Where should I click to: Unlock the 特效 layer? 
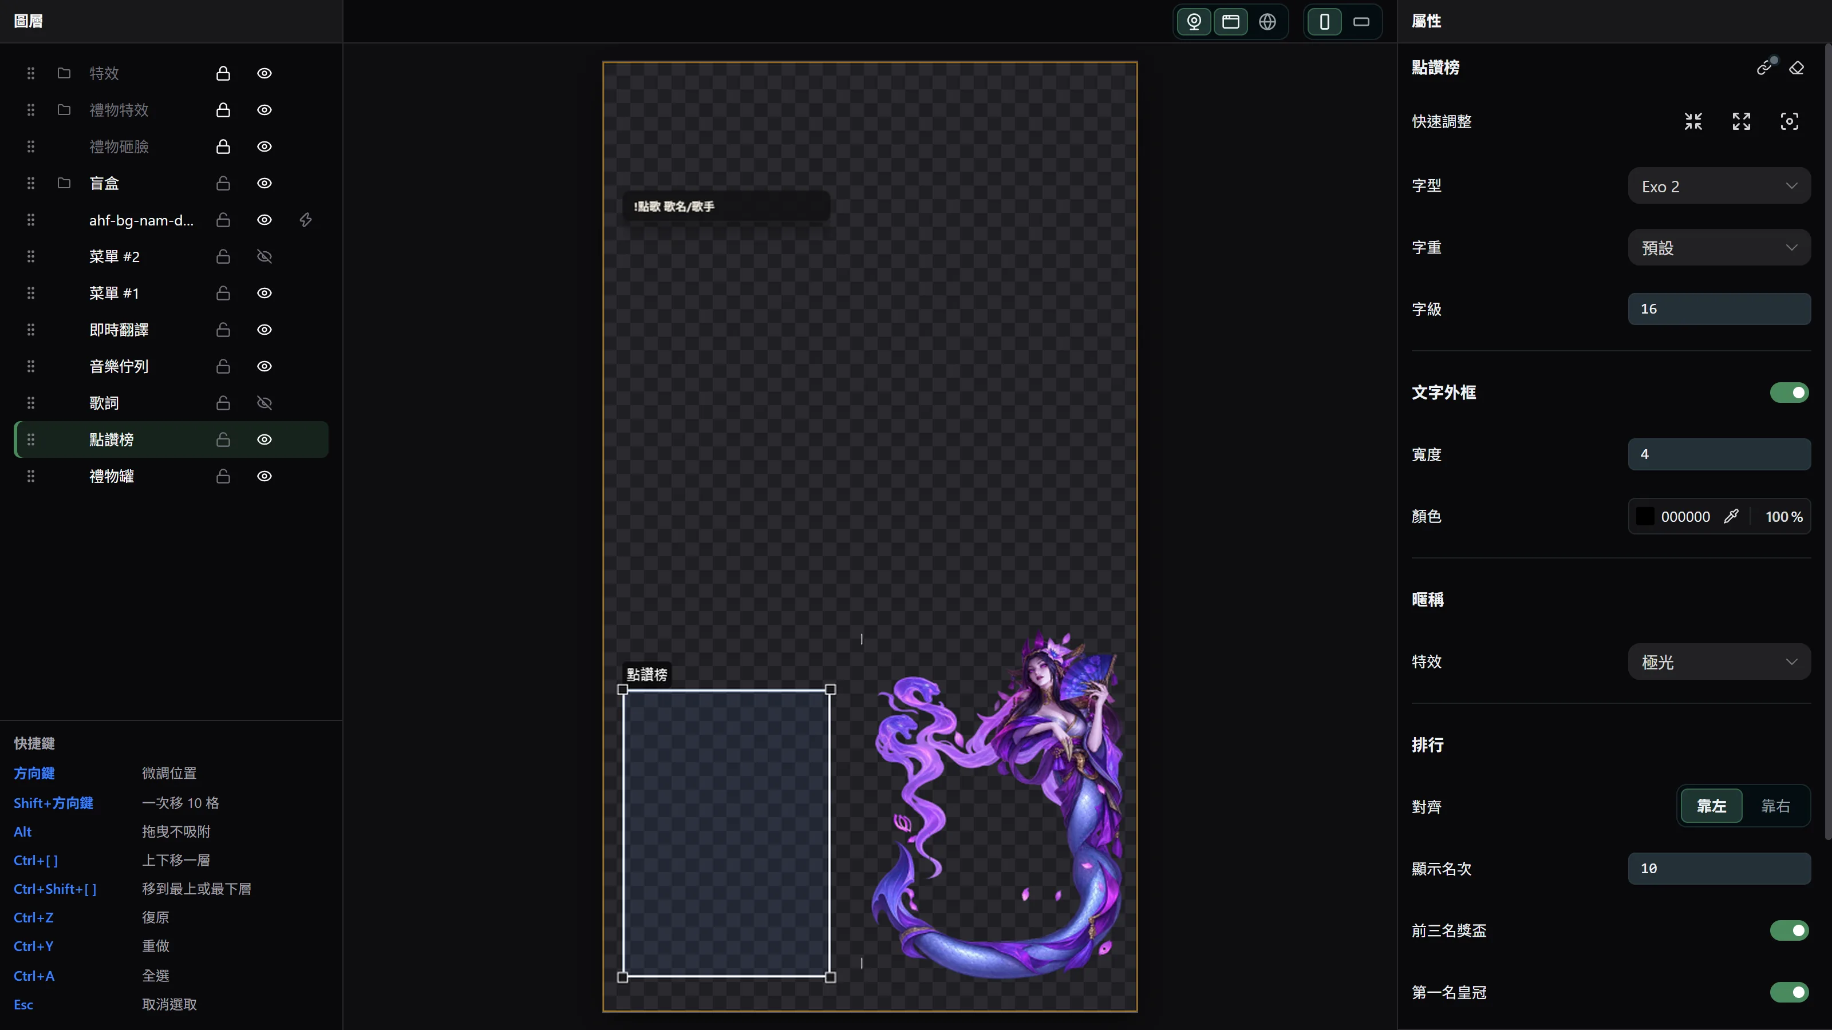click(223, 73)
